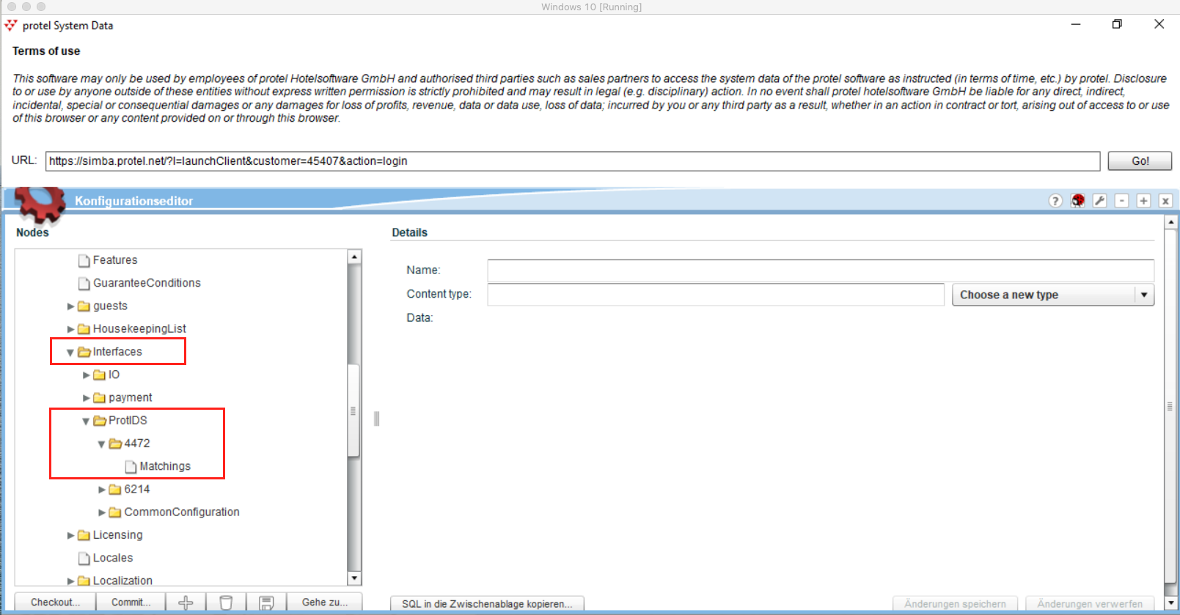Expand the IO node
The width and height of the screenshot is (1180, 615).
pos(86,375)
